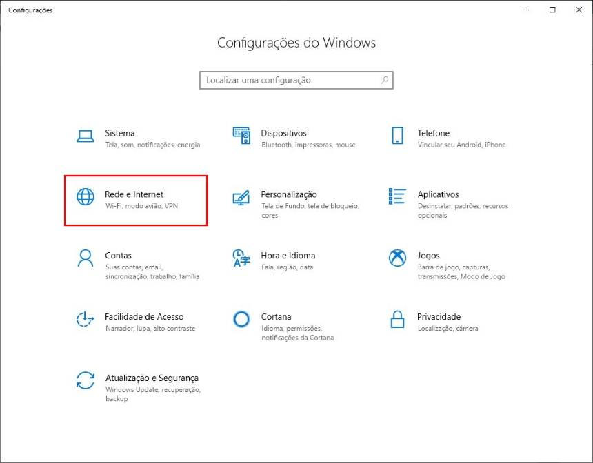Click 'Suas contas, email, sincronização' description

152,271
